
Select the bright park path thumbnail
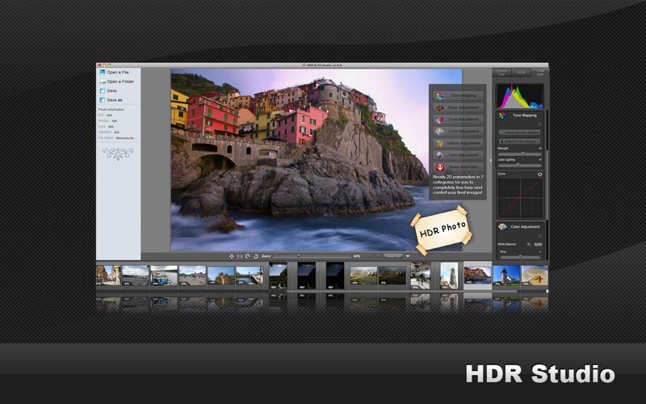point(363,276)
